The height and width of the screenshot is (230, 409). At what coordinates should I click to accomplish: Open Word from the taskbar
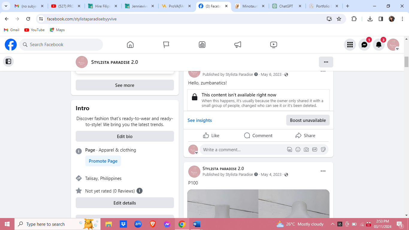click(x=196, y=224)
